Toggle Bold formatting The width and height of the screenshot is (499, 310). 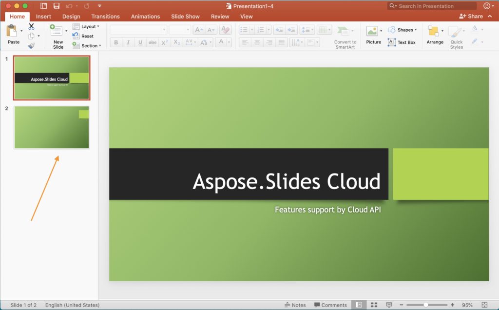click(116, 42)
